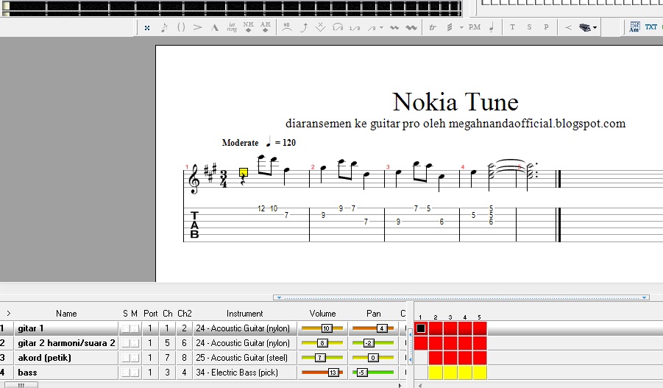Screen dimensions: 663x388
Task: Apply the tapping T effect
Action: click(x=512, y=27)
